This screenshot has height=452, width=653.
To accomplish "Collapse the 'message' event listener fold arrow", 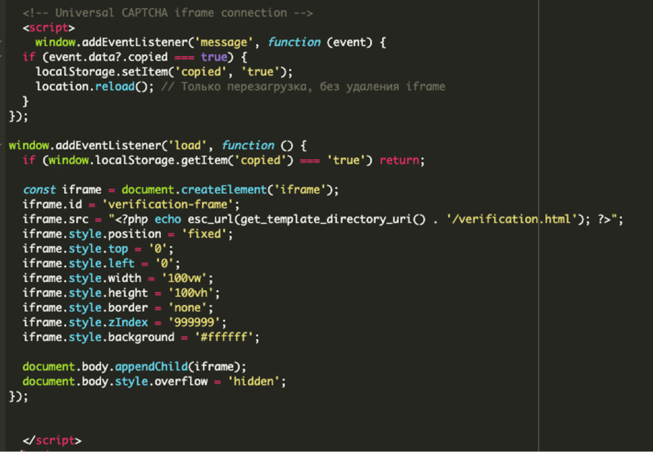I will coord(2,42).
